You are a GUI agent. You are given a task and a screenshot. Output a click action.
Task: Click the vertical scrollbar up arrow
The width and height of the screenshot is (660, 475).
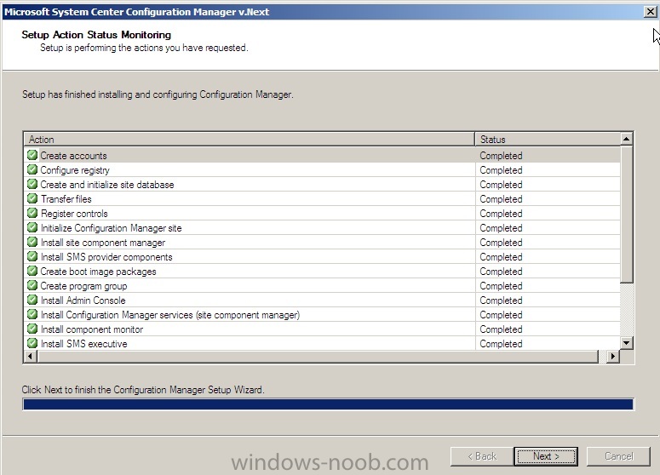(626, 139)
